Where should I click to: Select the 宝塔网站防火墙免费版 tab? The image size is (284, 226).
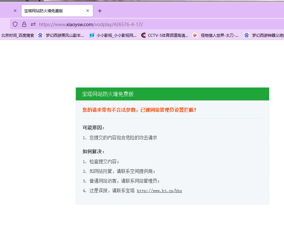(x=57, y=11)
